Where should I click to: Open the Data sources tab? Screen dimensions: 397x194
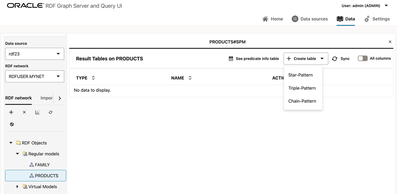pyautogui.click(x=310, y=19)
